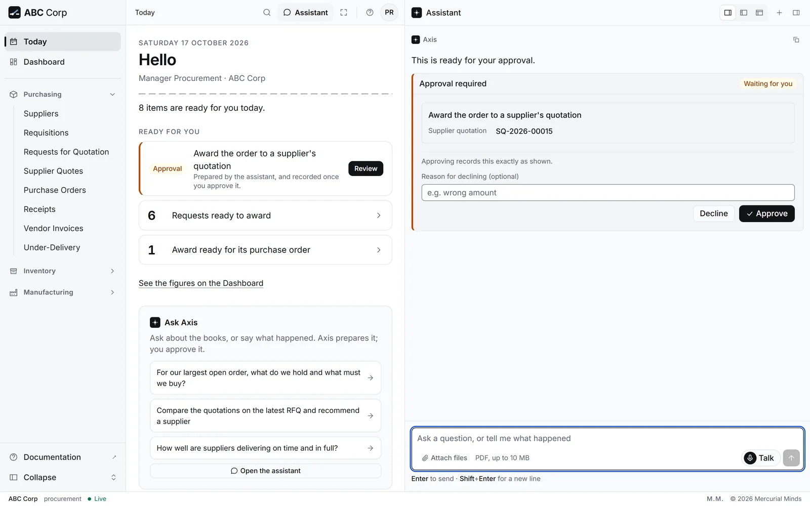Approve the supplier quotation award
This screenshot has height=506, width=810.
pos(766,214)
